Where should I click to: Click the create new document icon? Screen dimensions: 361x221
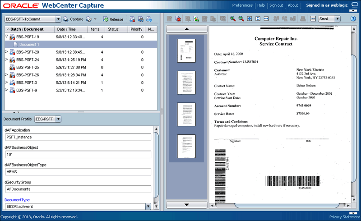click(x=170, y=18)
